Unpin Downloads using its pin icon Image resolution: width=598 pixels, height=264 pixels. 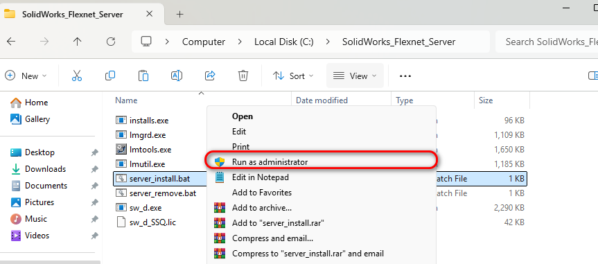pyautogui.click(x=94, y=169)
